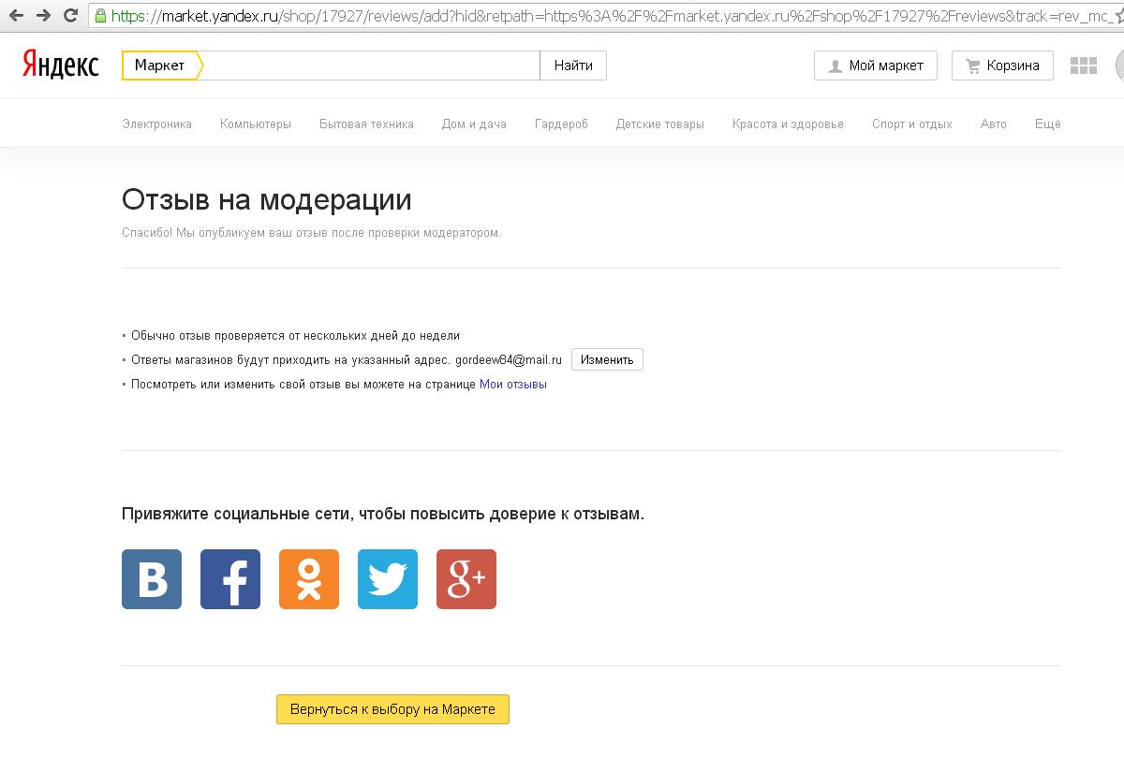Image resolution: width=1124 pixels, height=772 pixels.
Task: Go to Яндекс home via logo
Action: click(60, 65)
